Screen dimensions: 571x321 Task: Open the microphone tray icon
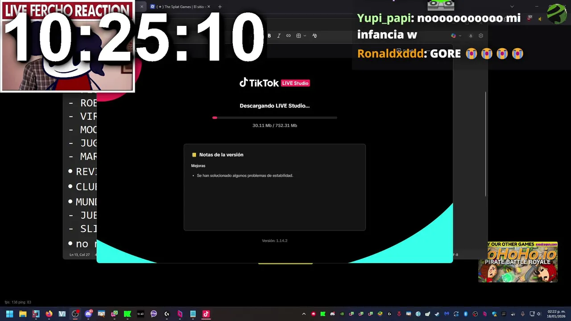pos(522,314)
